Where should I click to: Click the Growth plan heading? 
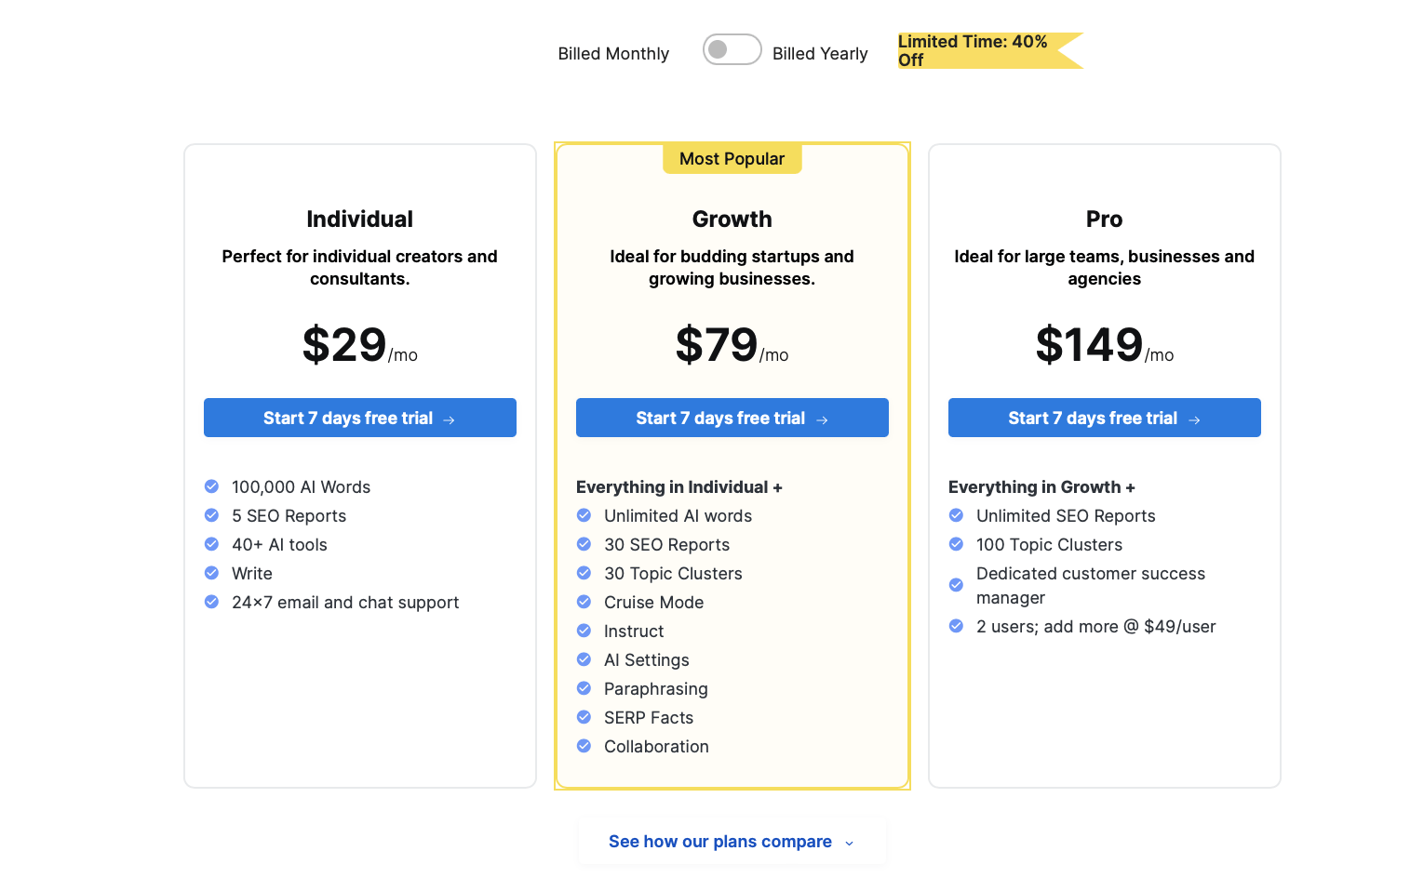tap(732, 219)
